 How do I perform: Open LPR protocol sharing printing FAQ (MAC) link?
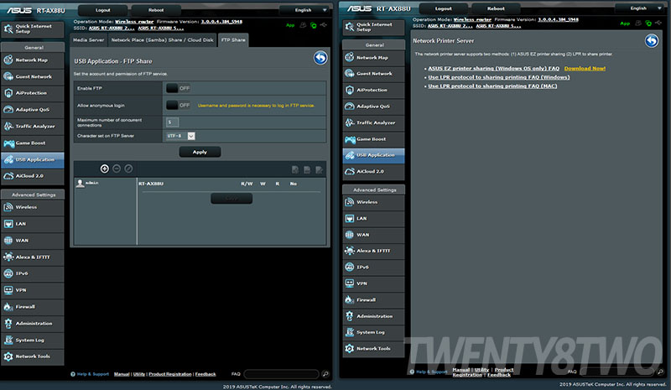[492, 86]
